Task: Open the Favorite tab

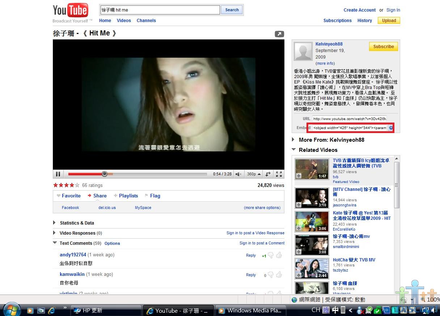Action: pyautogui.click(x=69, y=196)
